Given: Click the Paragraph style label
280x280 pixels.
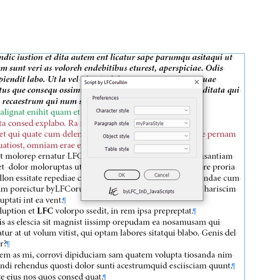Looking at the screenshot, I should pyautogui.click(x=112, y=123).
